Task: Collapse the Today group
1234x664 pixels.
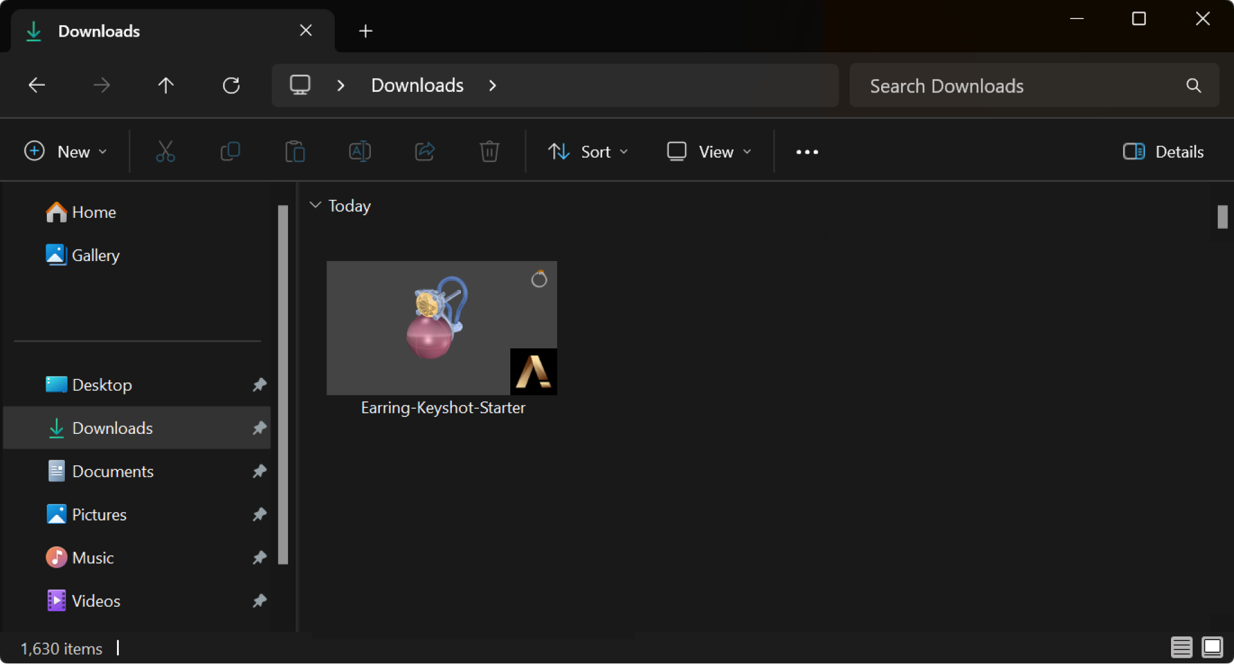Action: click(x=315, y=205)
